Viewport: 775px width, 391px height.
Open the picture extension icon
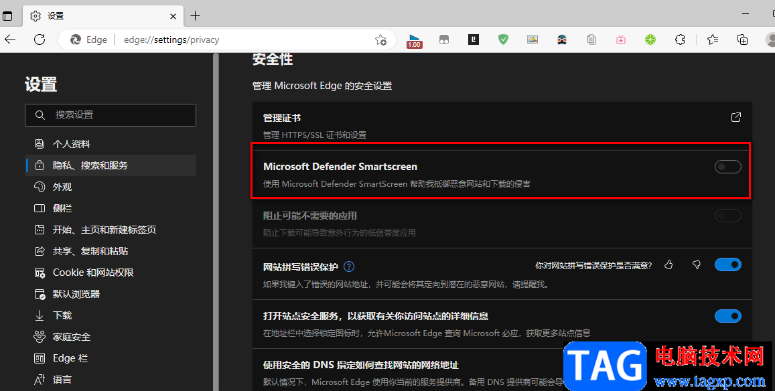533,40
